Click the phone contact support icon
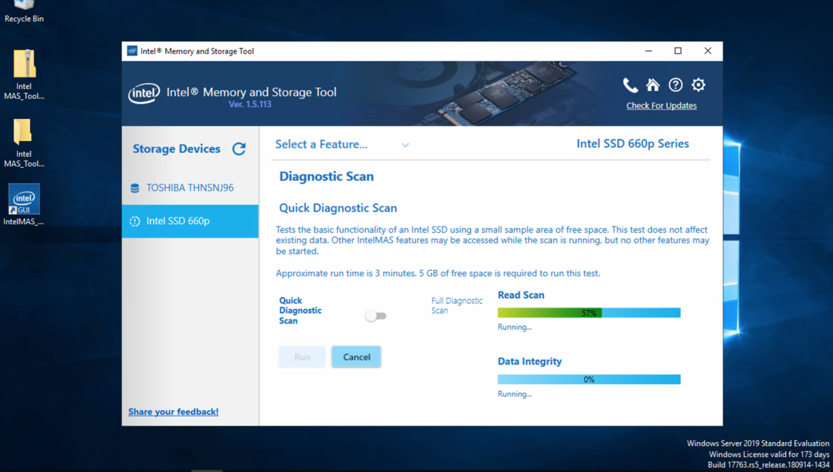Viewport: 833px width, 472px height. point(630,85)
